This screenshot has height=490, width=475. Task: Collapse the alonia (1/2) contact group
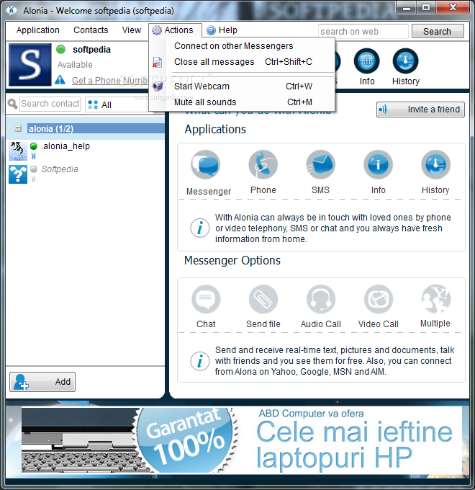(x=18, y=128)
